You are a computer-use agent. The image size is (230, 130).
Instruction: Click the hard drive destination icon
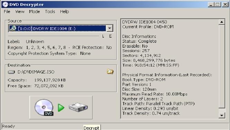(x=78, y=107)
